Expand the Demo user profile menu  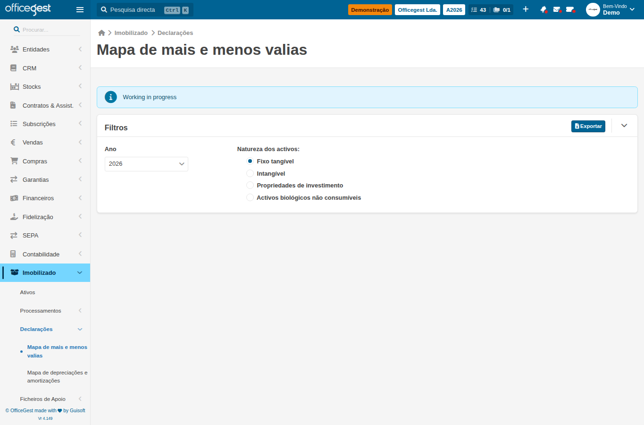click(611, 9)
